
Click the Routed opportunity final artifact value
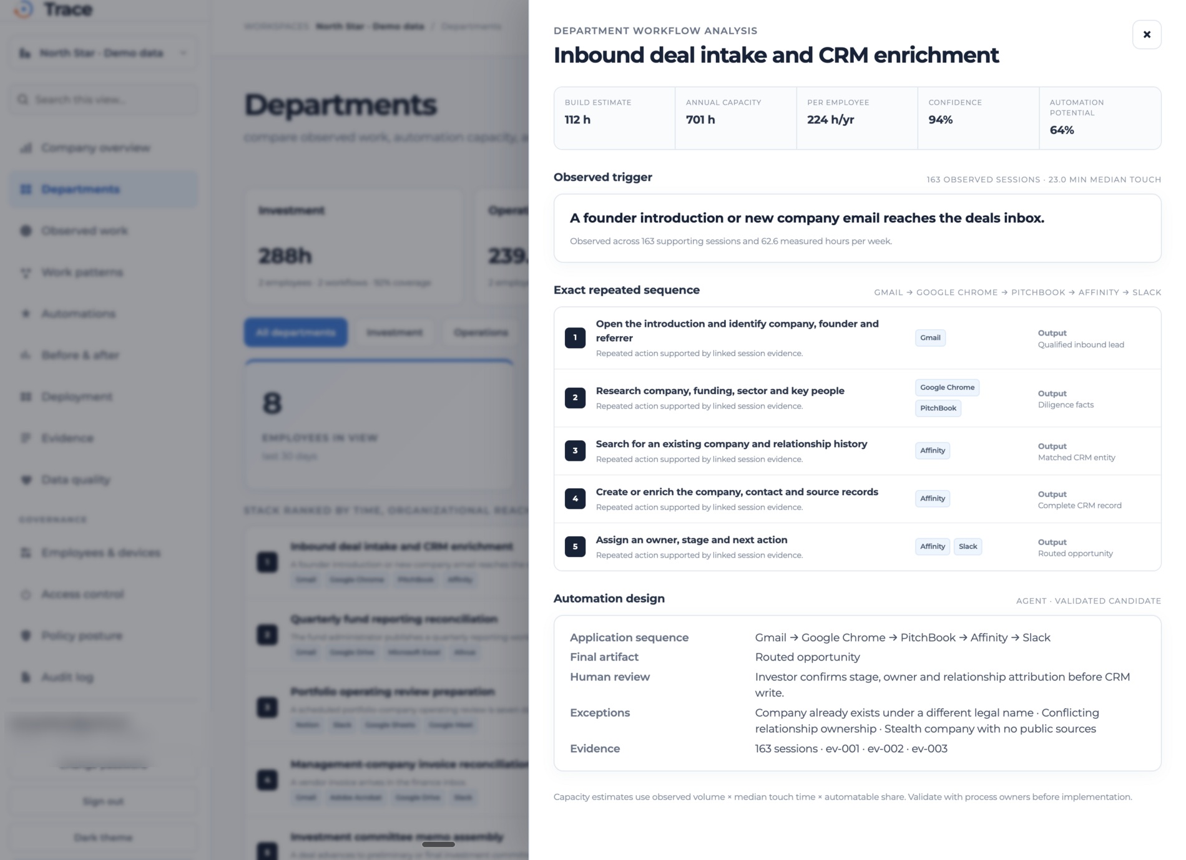point(807,657)
